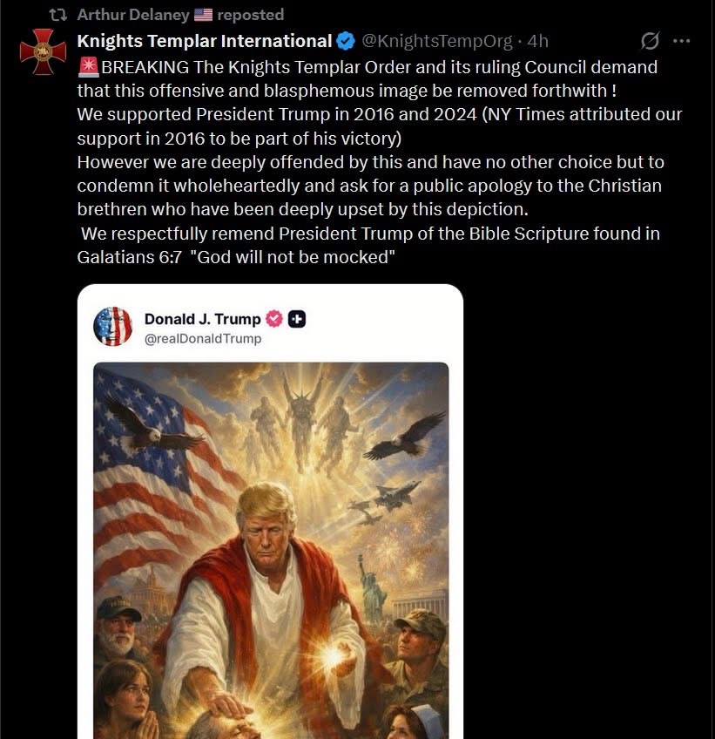Open the three-dot more options menu

pos(682,41)
